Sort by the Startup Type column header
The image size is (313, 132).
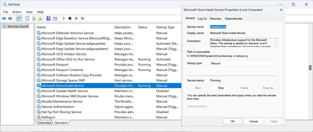point(168,27)
